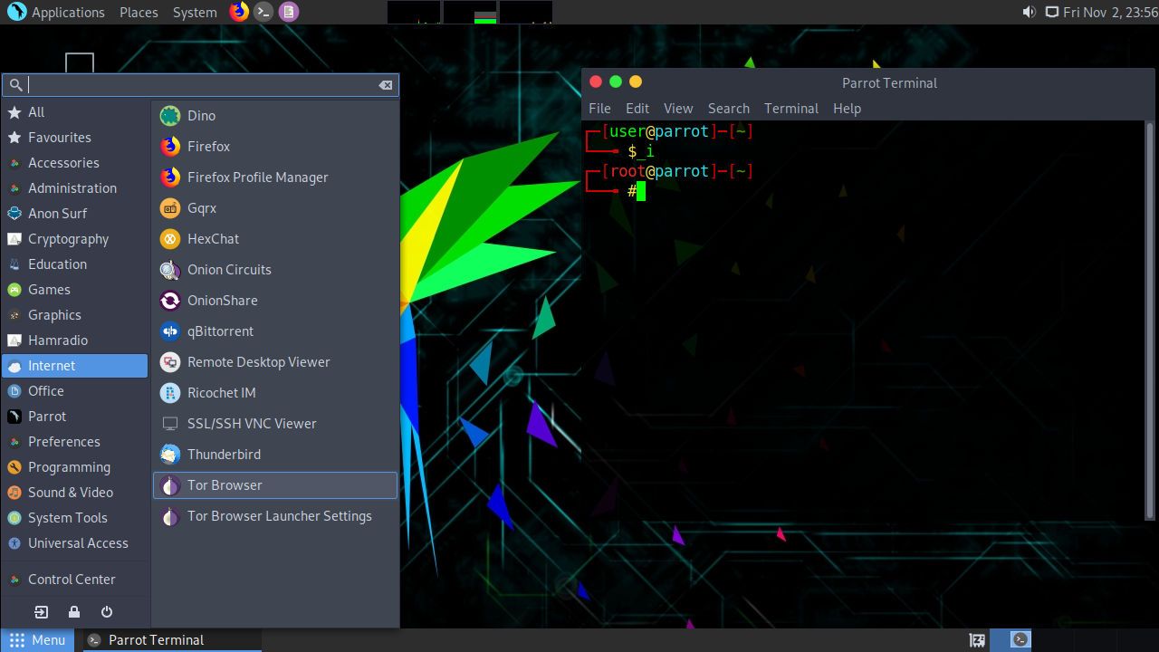Viewport: 1159px width, 652px height.
Task: Launch Onion Circuits
Action: click(275, 269)
